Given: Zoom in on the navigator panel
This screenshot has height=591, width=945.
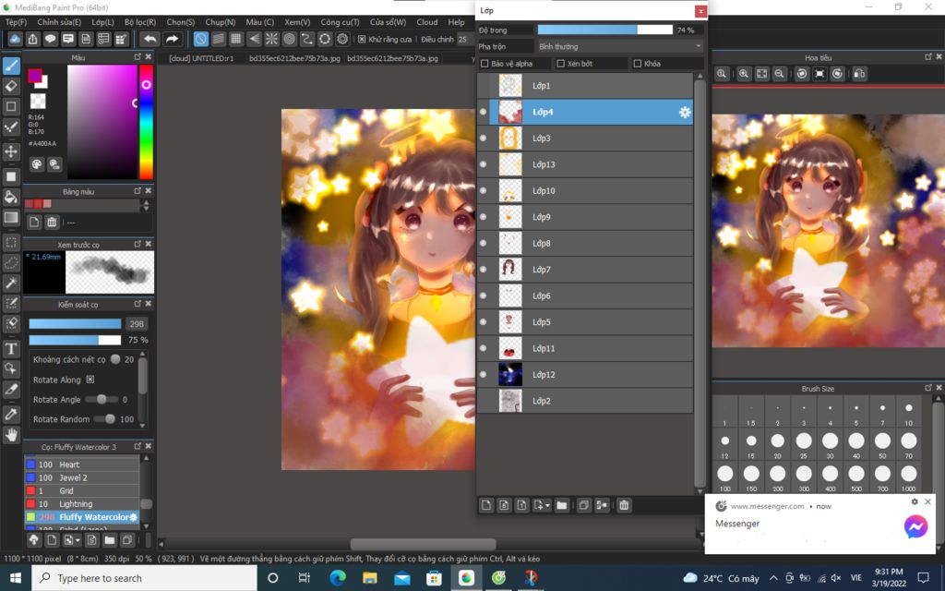Looking at the screenshot, I should [744, 74].
